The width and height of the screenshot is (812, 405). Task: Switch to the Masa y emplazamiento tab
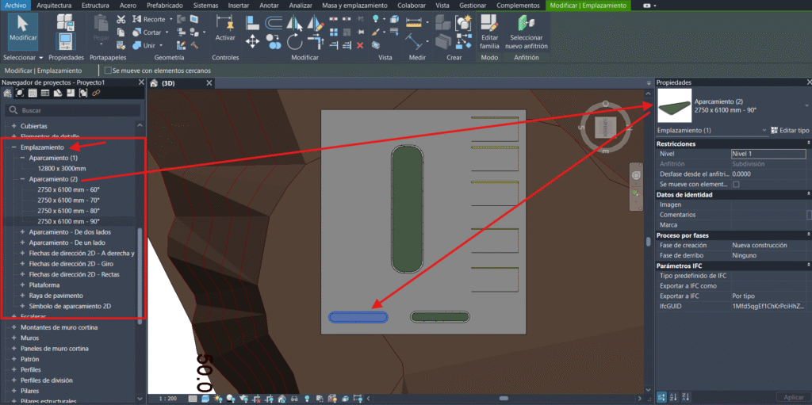coord(354,6)
